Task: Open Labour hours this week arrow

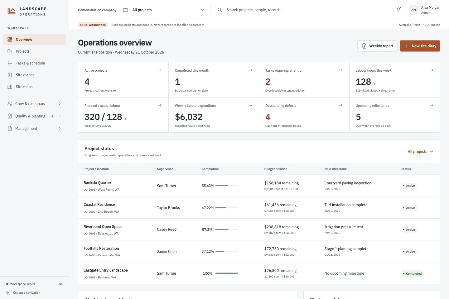Action: pyautogui.click(x=432, y=70)
